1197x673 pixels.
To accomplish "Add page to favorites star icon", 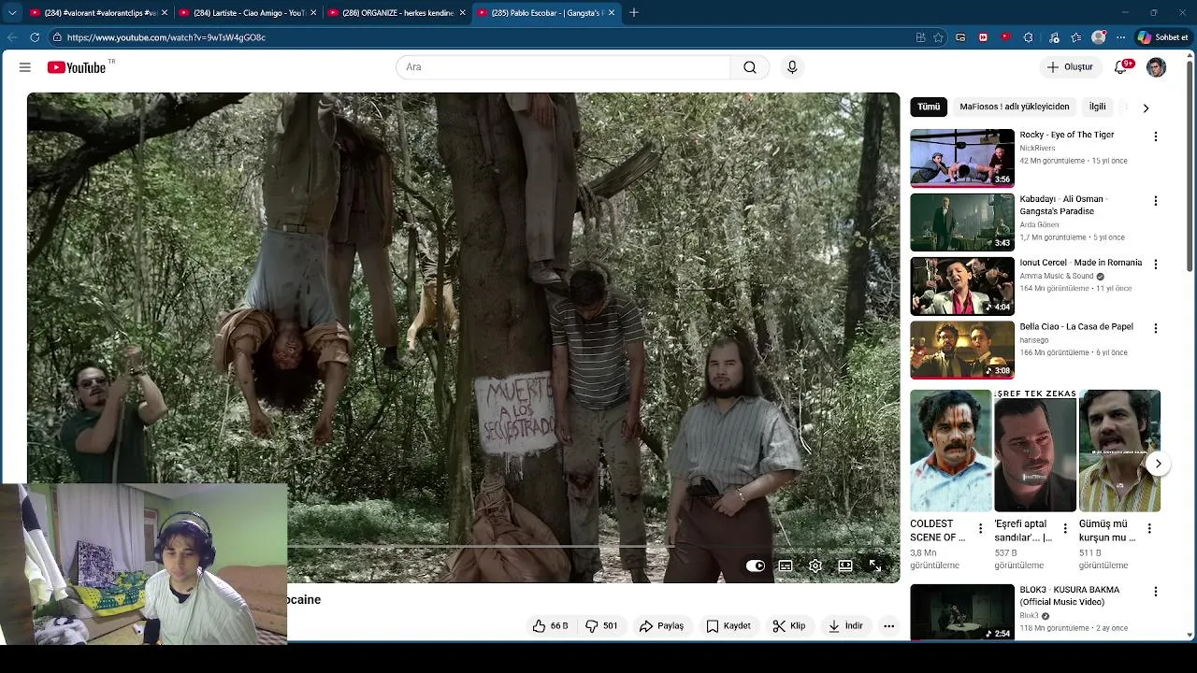I will coord(939,37).
